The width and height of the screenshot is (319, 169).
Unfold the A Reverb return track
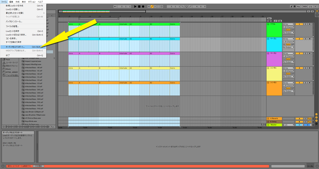coord(268,118)
